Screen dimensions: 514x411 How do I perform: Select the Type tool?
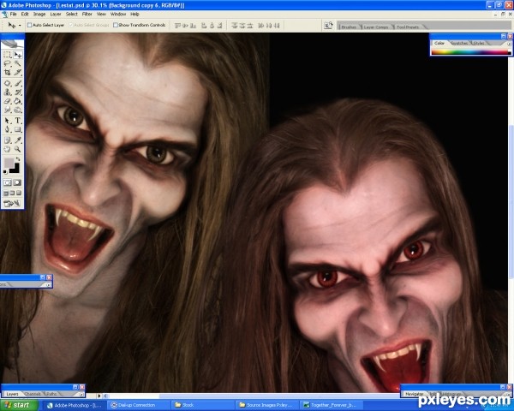click(18, 121)
